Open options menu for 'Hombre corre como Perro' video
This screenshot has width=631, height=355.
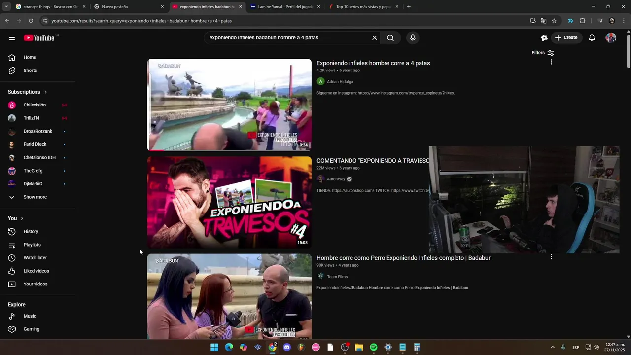point(551,257)
